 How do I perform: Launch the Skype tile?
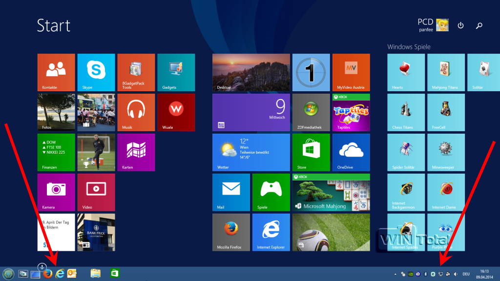pyautogui.click(x=96, y=72)
